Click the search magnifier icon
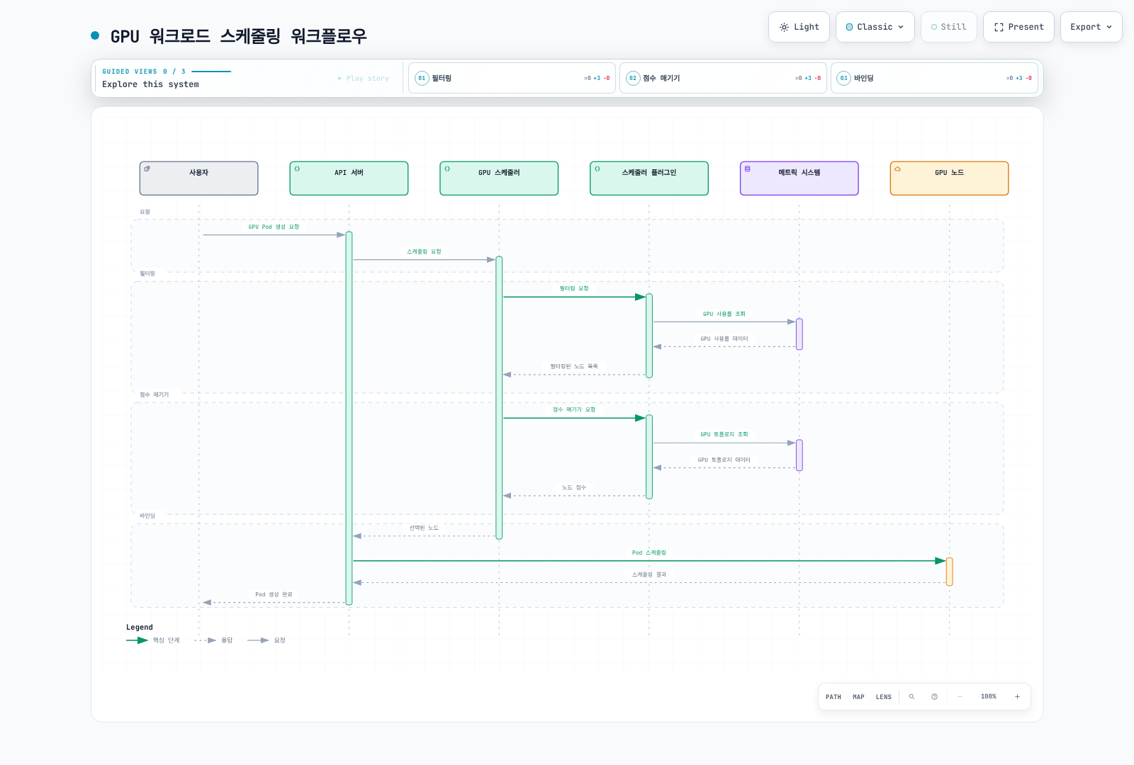 coord(912,697)
